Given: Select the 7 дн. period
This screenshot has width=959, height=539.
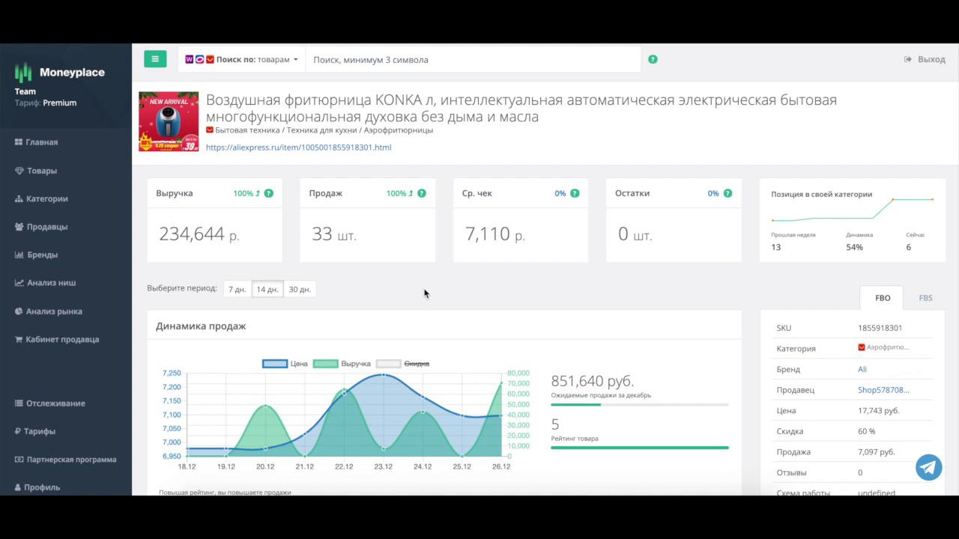Looking at the screenshot, I should [238, 289].
